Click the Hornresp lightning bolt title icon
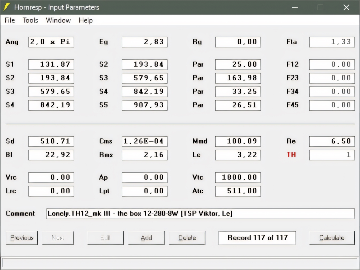Image resolution: width=360 pixels, height=270 pixels. click(7, 7)
